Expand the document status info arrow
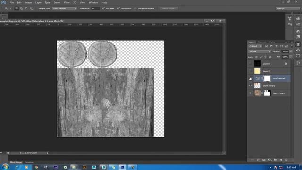 coord(48,153)
